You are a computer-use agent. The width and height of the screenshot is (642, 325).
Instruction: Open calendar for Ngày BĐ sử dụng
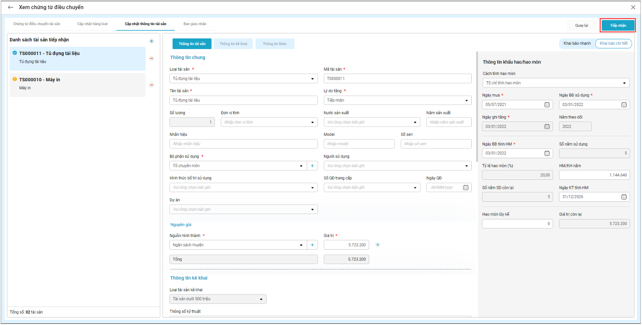[x=624, y=105]
